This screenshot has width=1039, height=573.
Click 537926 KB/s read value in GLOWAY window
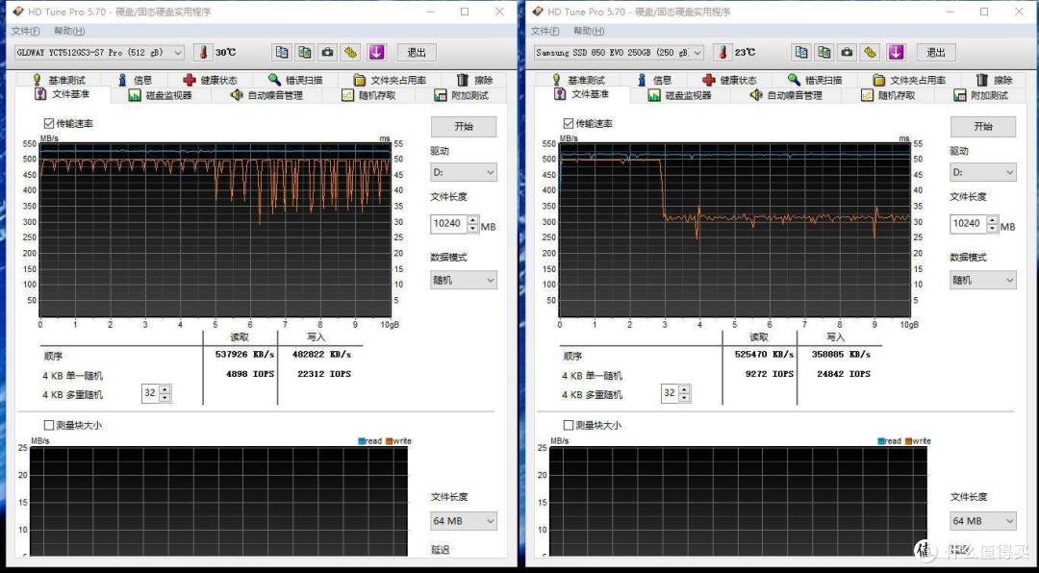[245, 355]
